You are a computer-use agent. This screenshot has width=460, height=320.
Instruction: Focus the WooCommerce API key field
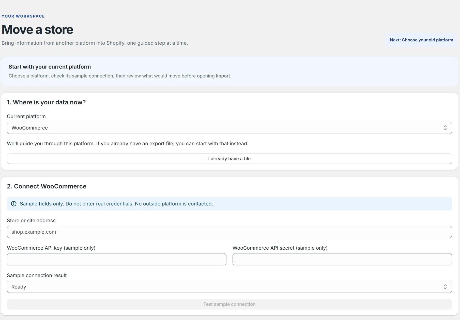tap(116, 259)
